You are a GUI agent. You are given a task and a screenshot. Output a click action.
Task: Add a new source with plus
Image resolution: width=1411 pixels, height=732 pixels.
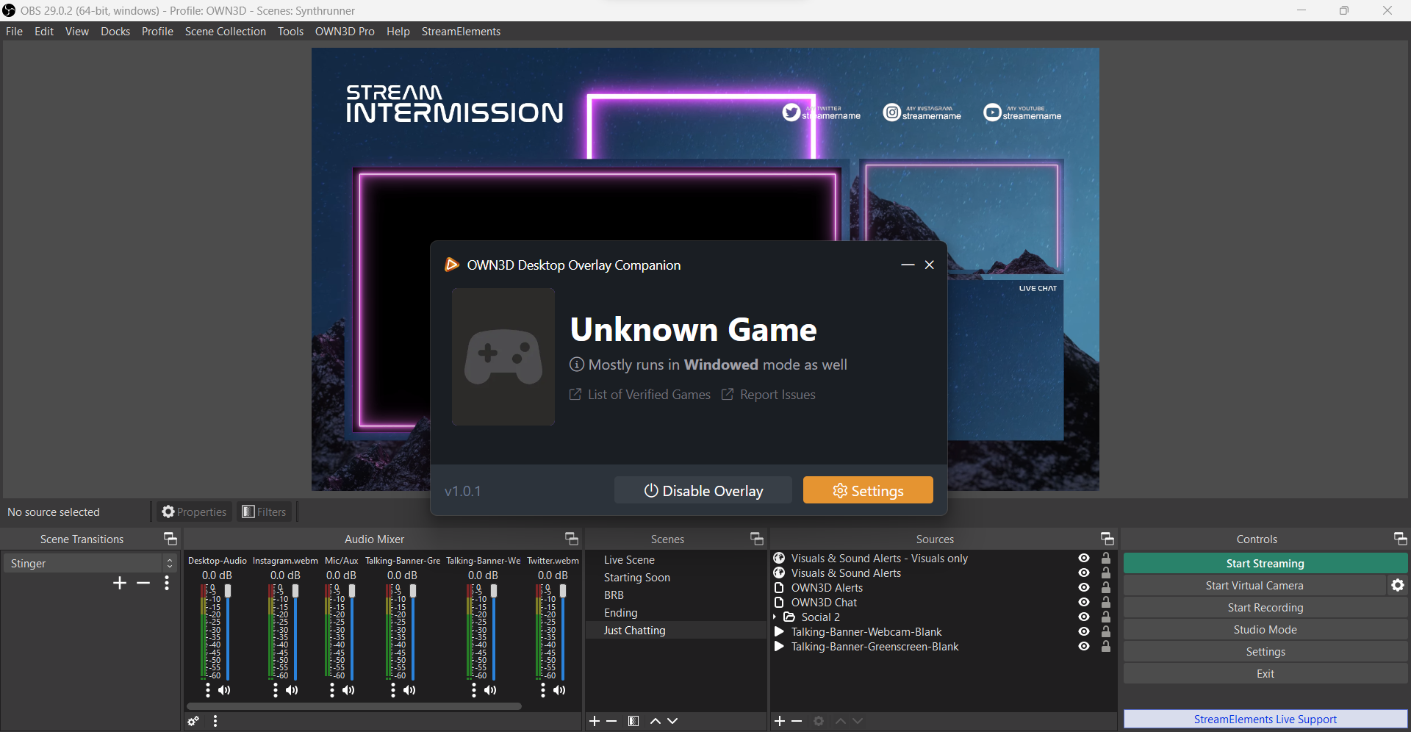tap(780, 721)
